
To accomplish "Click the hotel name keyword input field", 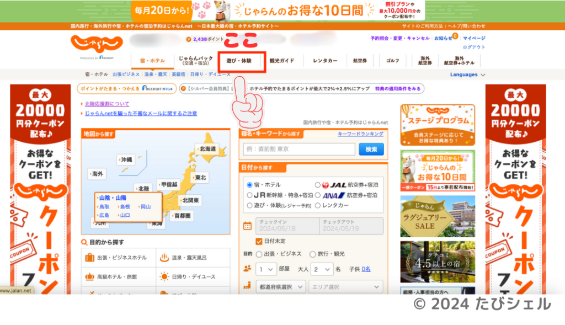I will (x=299, y=149).
